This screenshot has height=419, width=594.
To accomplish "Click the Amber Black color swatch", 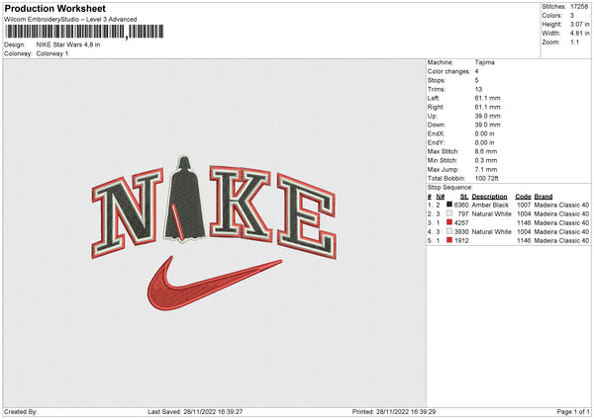I will click(x=450, y=205).
